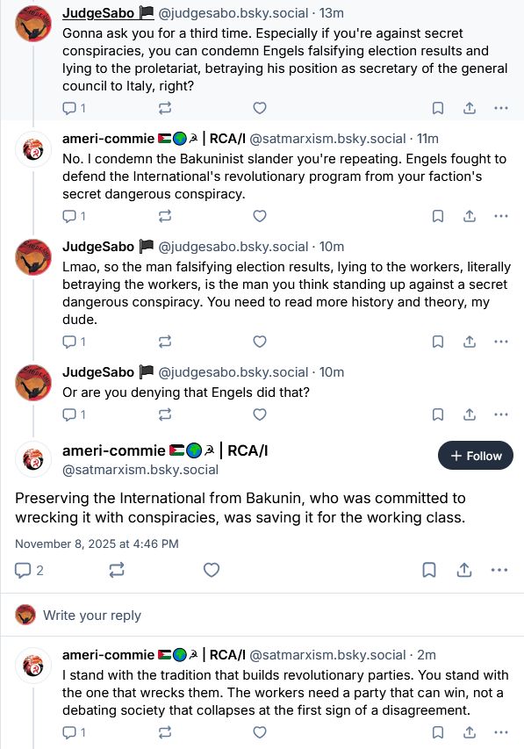Toggle bookmark on ameri-commie's 'No. I condemn' reply

(436, 216)
